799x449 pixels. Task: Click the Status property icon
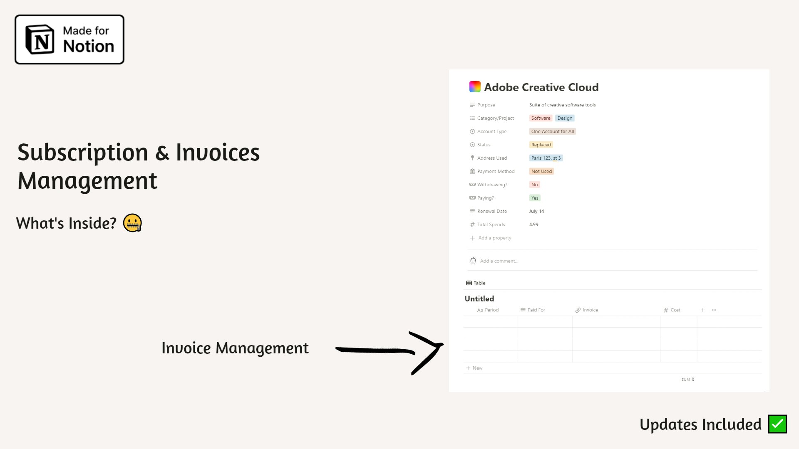click(472, 145)
